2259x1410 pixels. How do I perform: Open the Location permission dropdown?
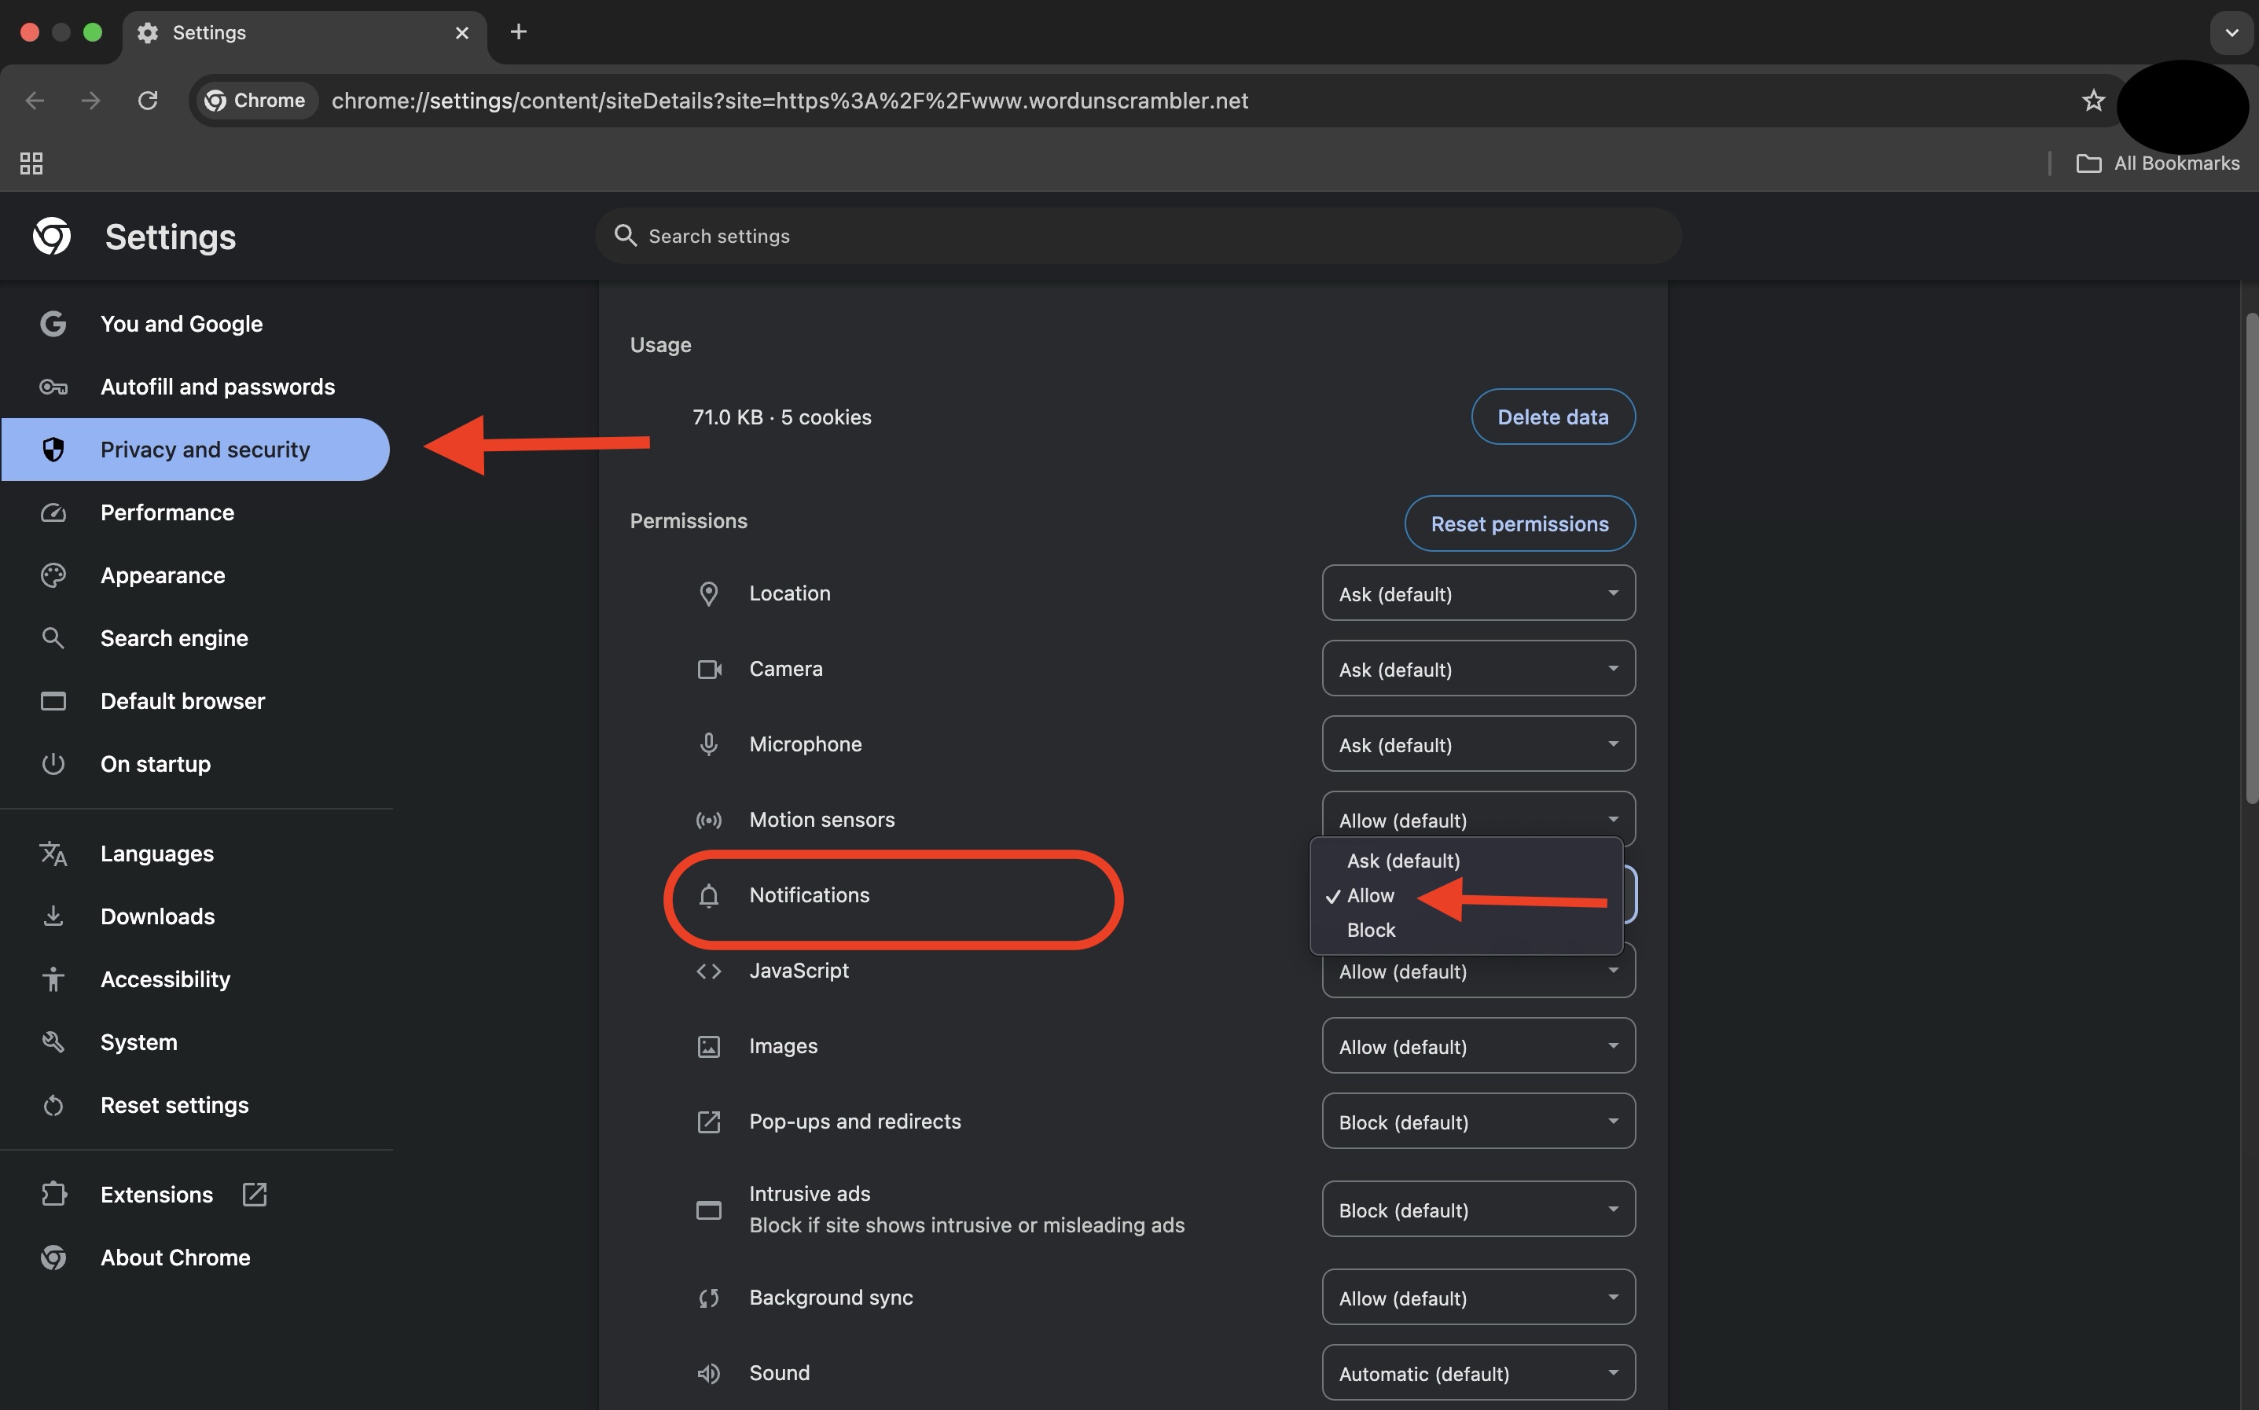click(x=1478, y=593)
